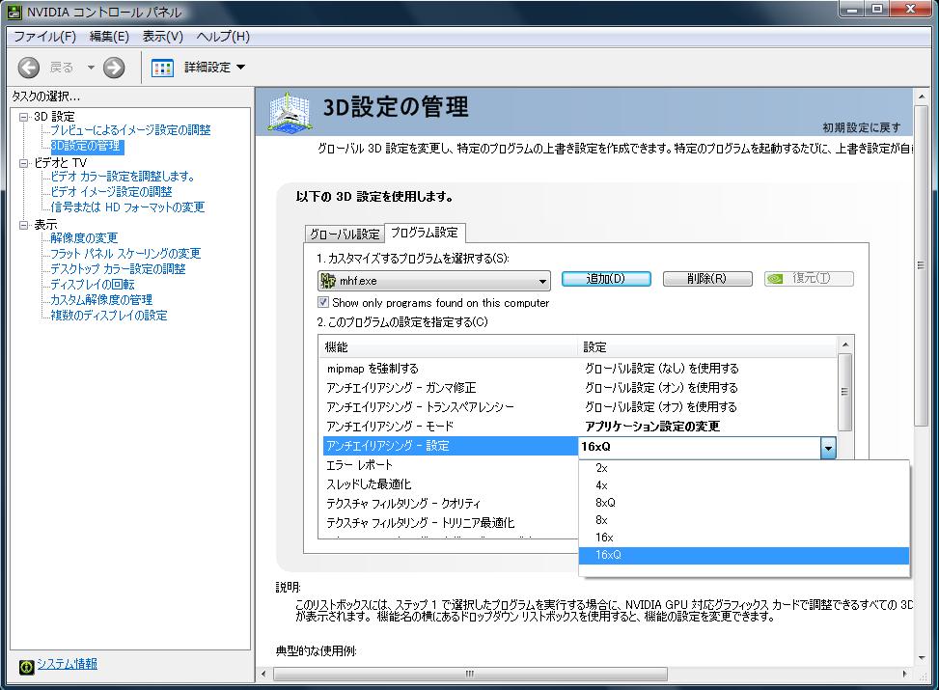
Task: Click main panel vertical scrollbar thumb
Action: click(x=921, y=265)
